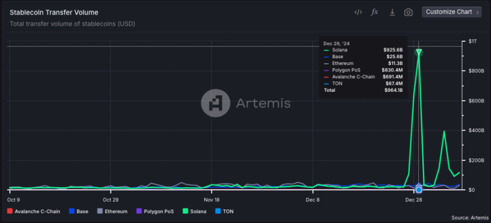Viewport: 491px width, 223px height.
Task: Toggle Polygon PoS series in legend
Action: (155, 211)
